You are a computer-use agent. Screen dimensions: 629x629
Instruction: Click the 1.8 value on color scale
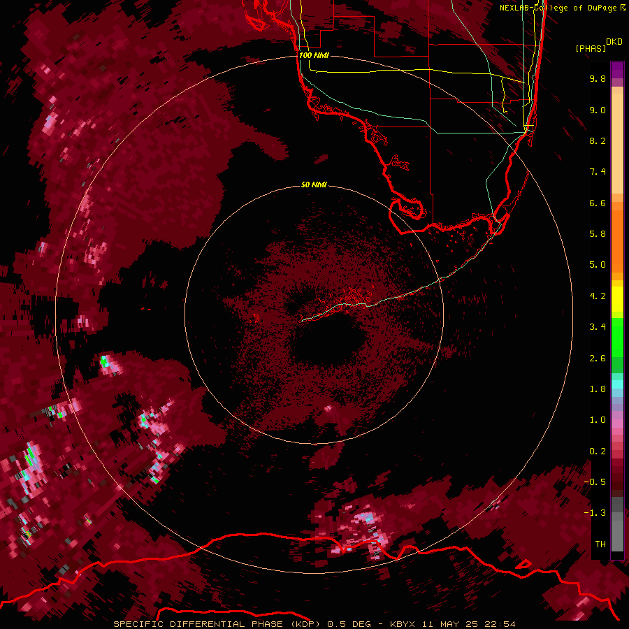(x=598, y=389)
